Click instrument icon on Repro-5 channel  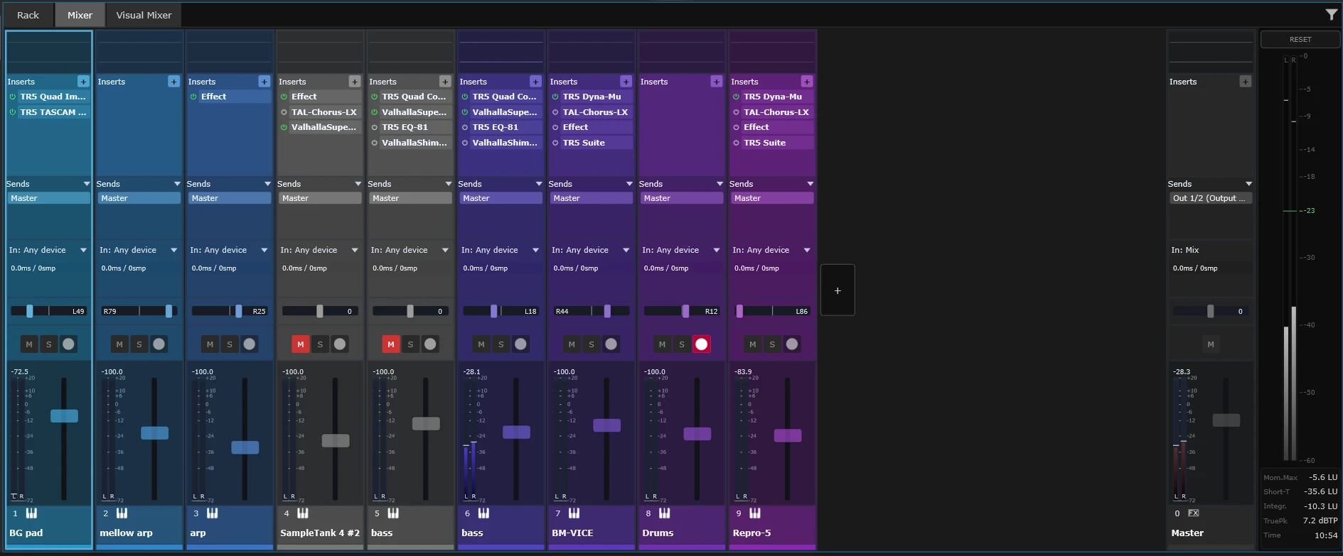tap(754, 513)
